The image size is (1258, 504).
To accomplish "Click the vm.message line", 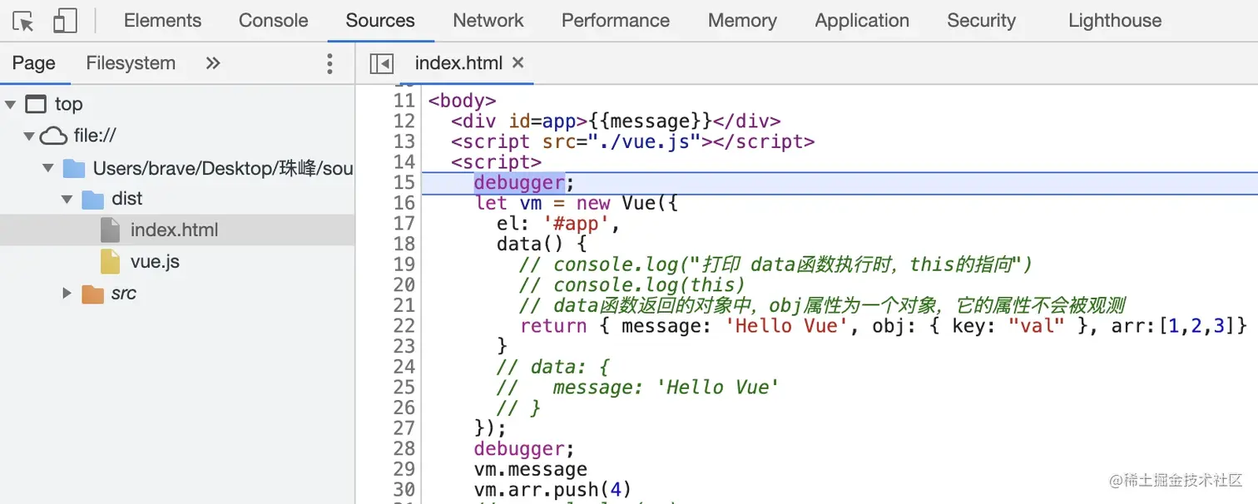I will (531, 469).
